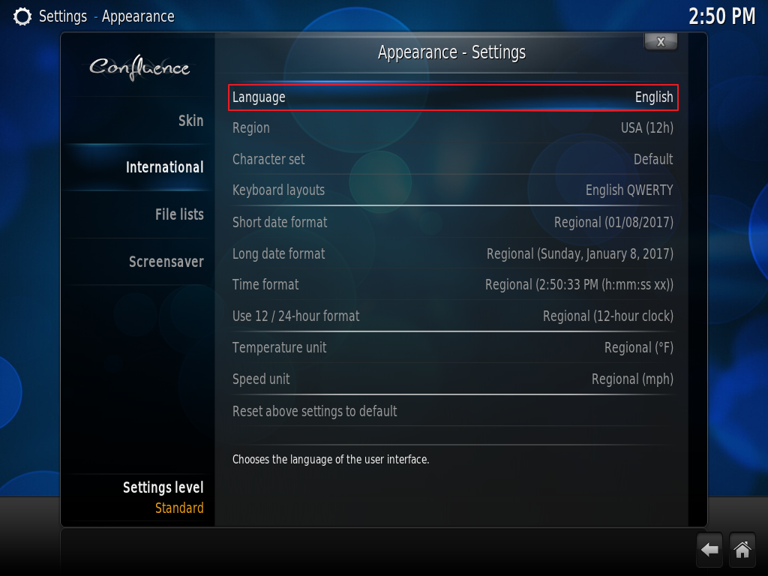Image resolution: width=768 pixels, height=576 pixels.
Task: Open the Screensaver category
Action: [138, 262]
